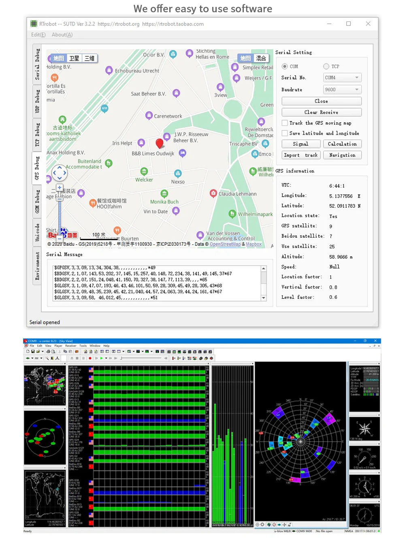Open the play speed dropdown arrow
This screenshot has width=405, height=538.
(106, 358)
